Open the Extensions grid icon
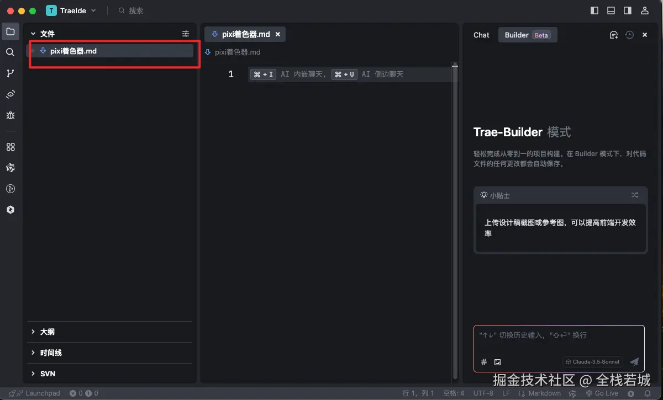663x400 pixels. point(10,147)
